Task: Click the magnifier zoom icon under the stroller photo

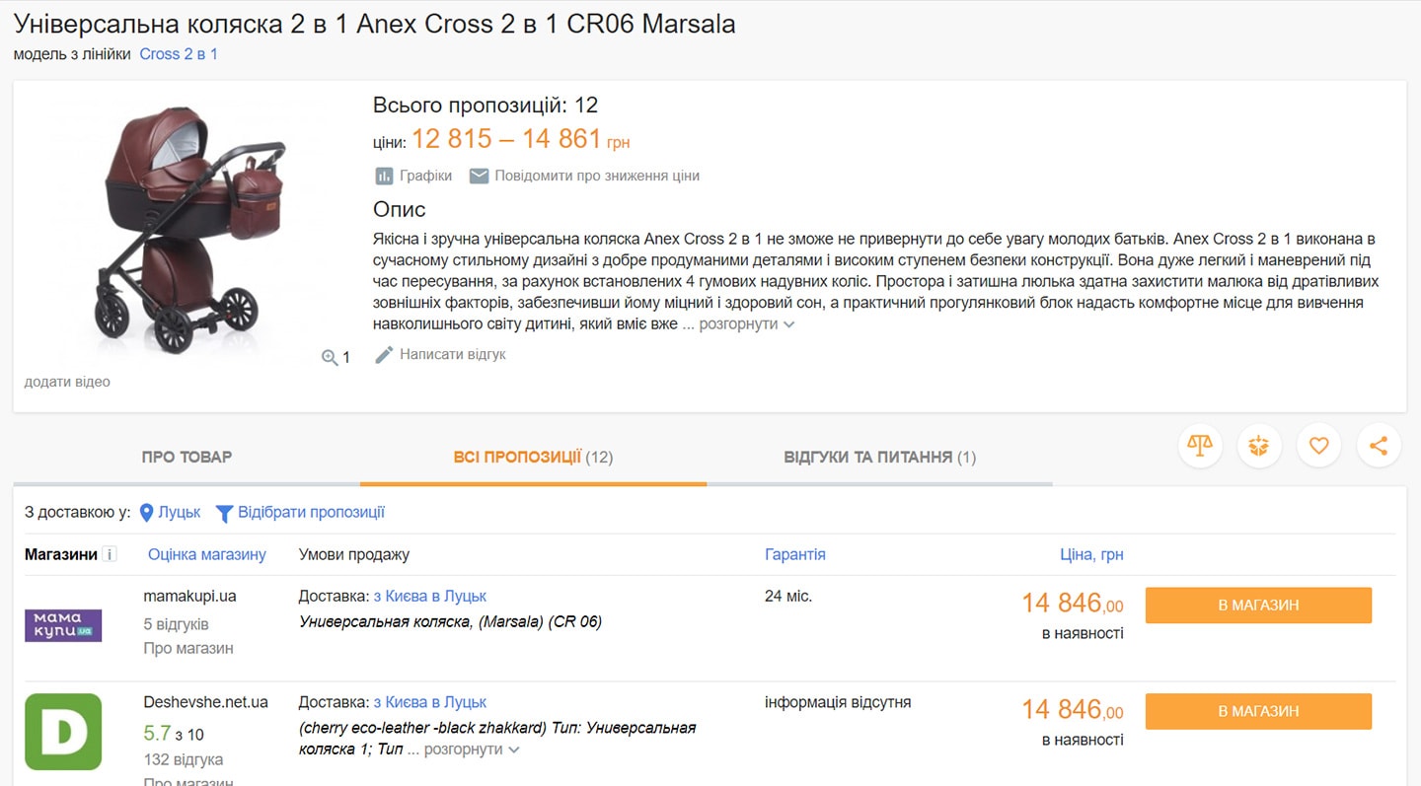Action: coord(330,358)
